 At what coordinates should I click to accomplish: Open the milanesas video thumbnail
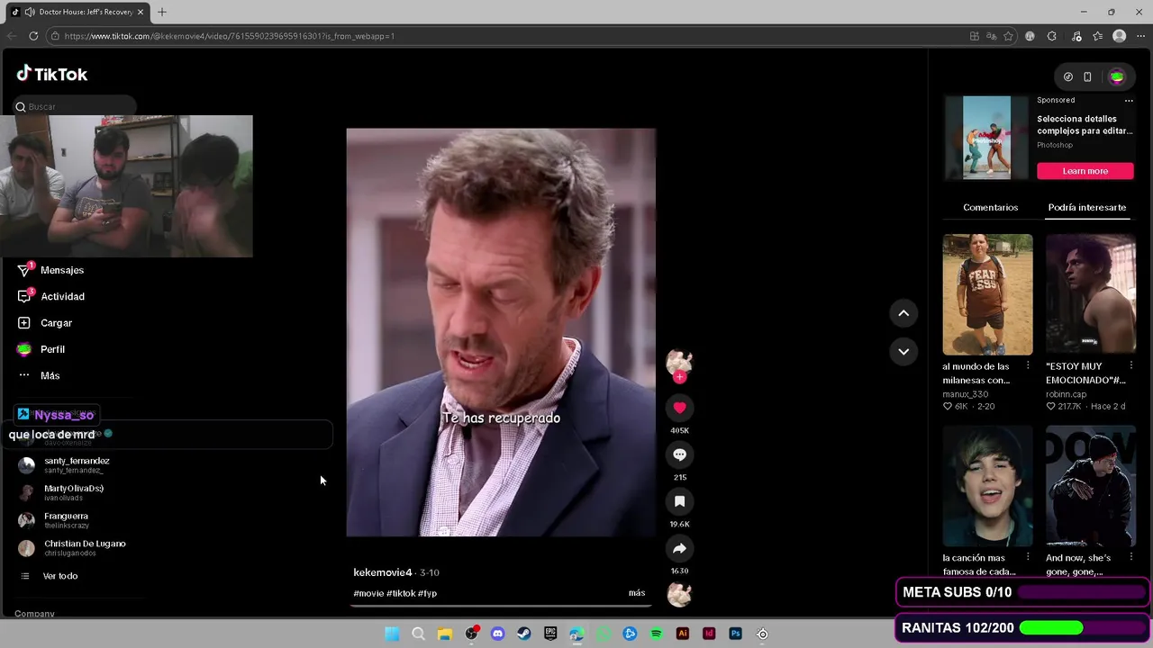pyautogui.click(x=987, y=294)
